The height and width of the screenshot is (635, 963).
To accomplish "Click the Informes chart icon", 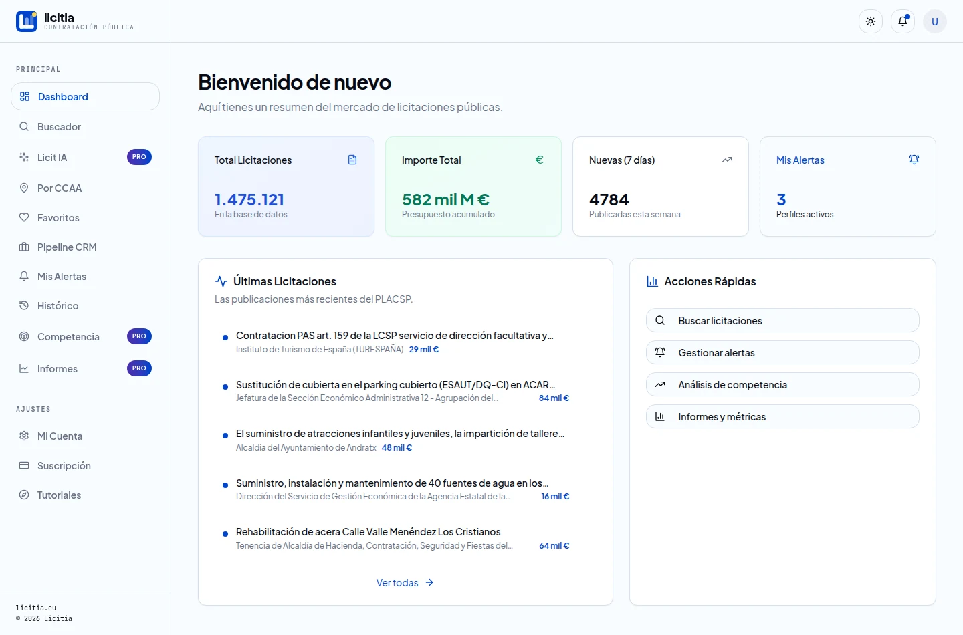I will tap(24, 368).
